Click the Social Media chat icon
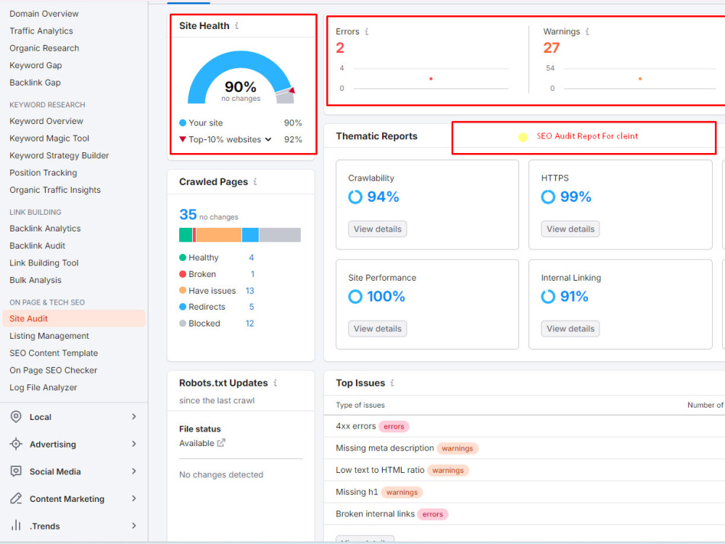 point(16,471)
